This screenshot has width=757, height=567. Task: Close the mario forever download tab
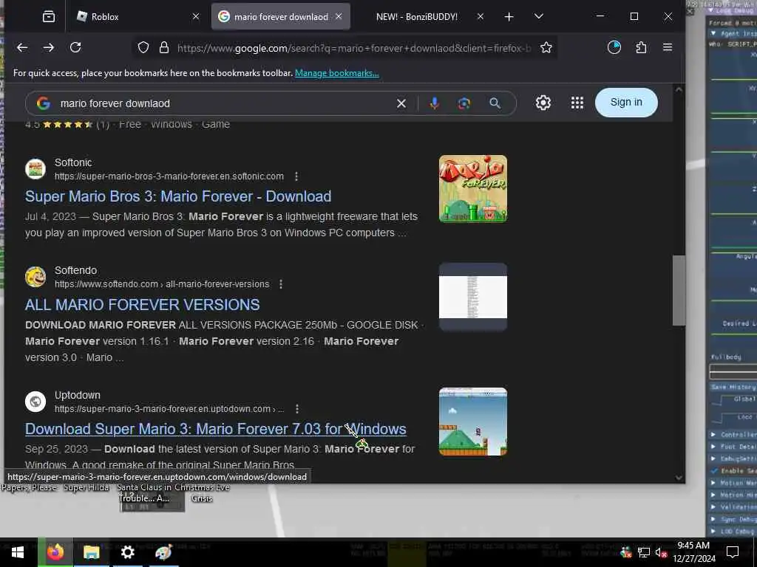coord(339,17)
